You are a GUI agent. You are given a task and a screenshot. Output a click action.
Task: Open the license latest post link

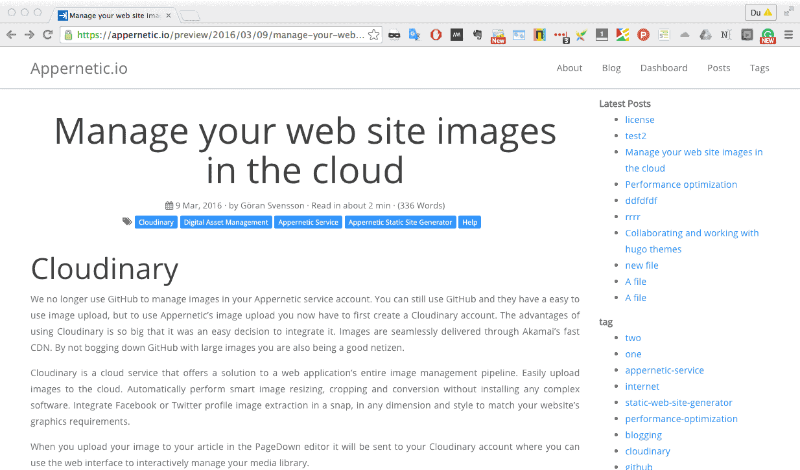(640, 120)
